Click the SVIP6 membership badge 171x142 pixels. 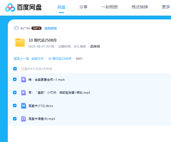point(36,28)
